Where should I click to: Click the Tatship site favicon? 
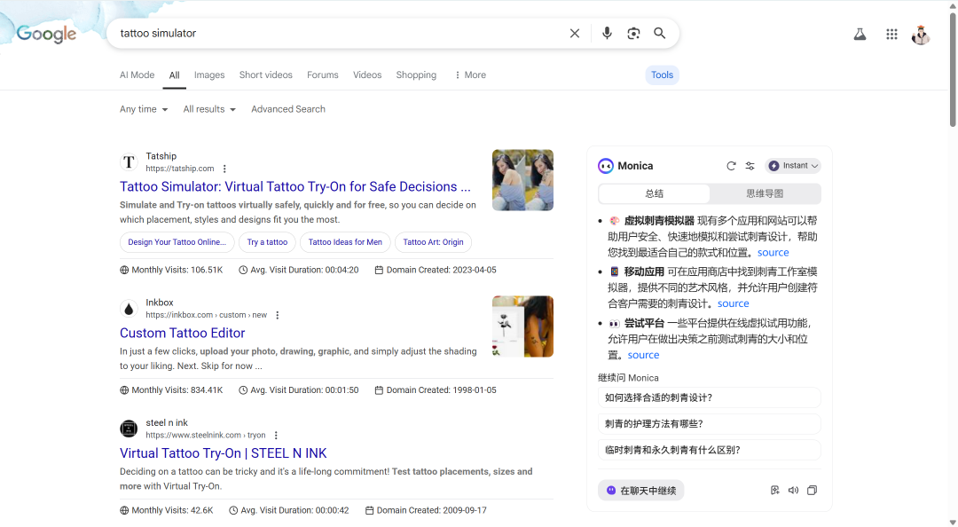(129, 162)
